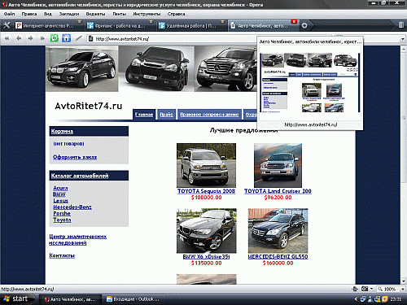Image resolution: width=407 pixels, height=305 pixels.
Task: Open the BMW catalog link
Action: coord(59,194)
